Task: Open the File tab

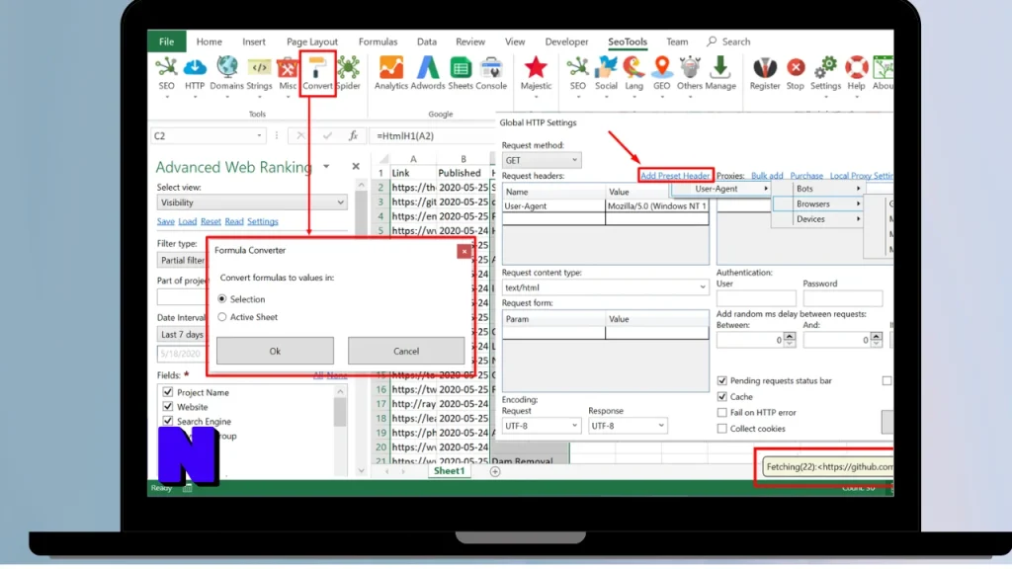Action: (166, 41)
